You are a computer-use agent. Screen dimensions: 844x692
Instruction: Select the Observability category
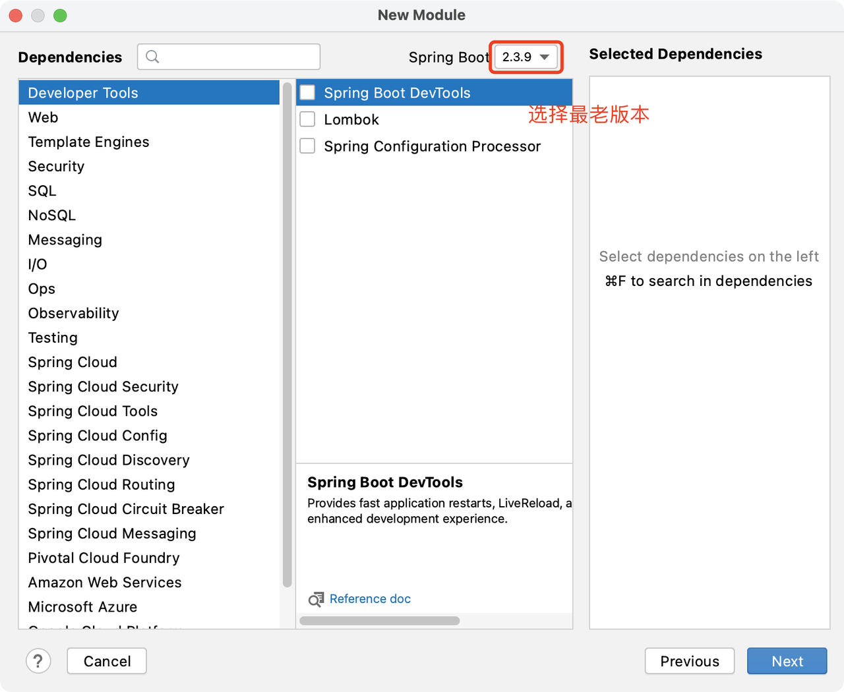pyautogui.click(x=149, y=313)
